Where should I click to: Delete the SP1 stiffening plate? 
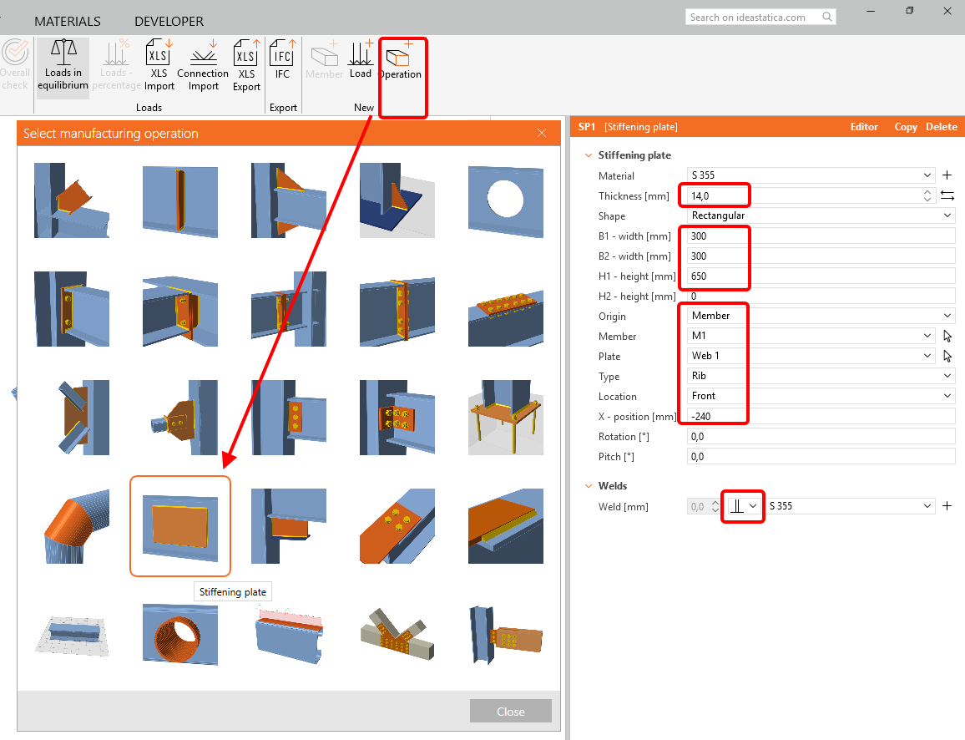click(941, 127)
